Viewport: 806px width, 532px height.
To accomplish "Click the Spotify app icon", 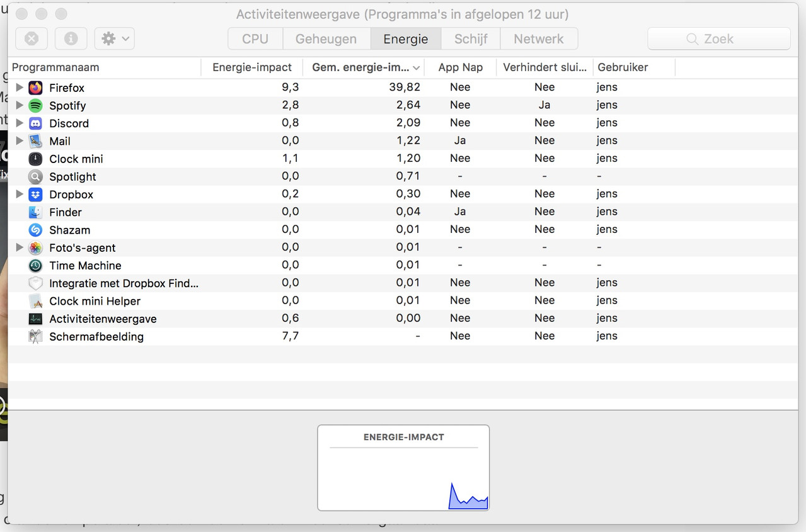I will point(35,105).
